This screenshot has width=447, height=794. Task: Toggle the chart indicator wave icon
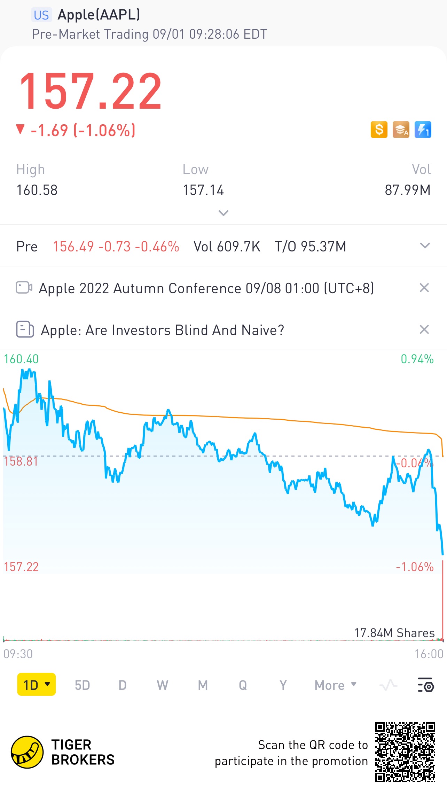coord(388,685)
